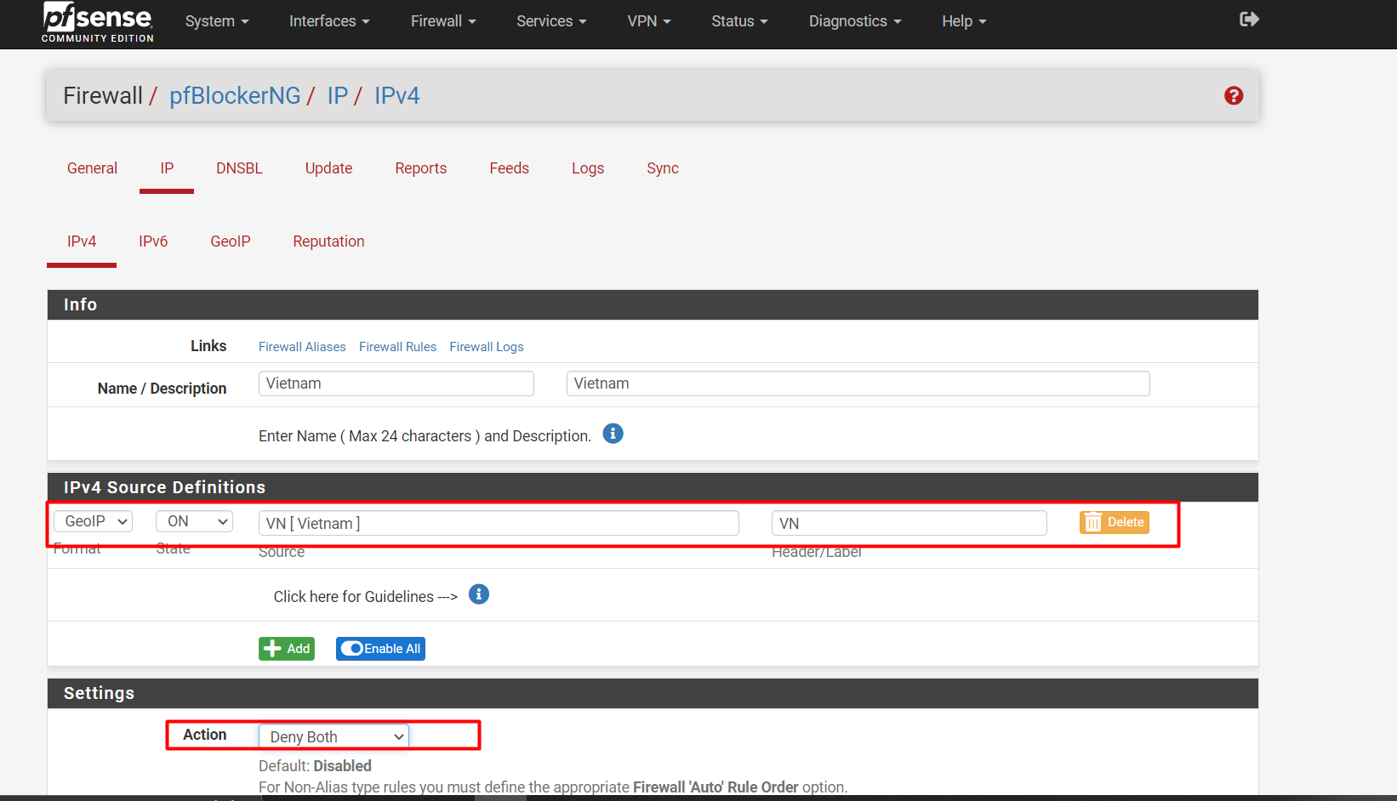Viewport: 1397px width, 801px height.
Task: Click the Name field containing Vietnam
Action: point(396,383)
